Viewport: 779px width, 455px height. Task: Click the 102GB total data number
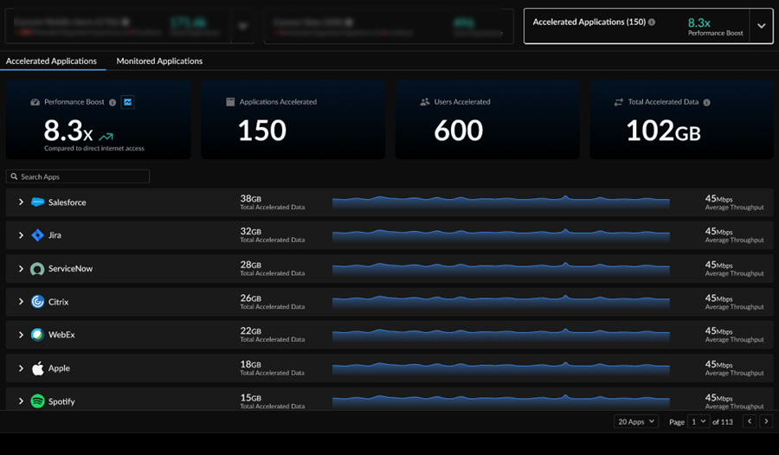point(663,131)
